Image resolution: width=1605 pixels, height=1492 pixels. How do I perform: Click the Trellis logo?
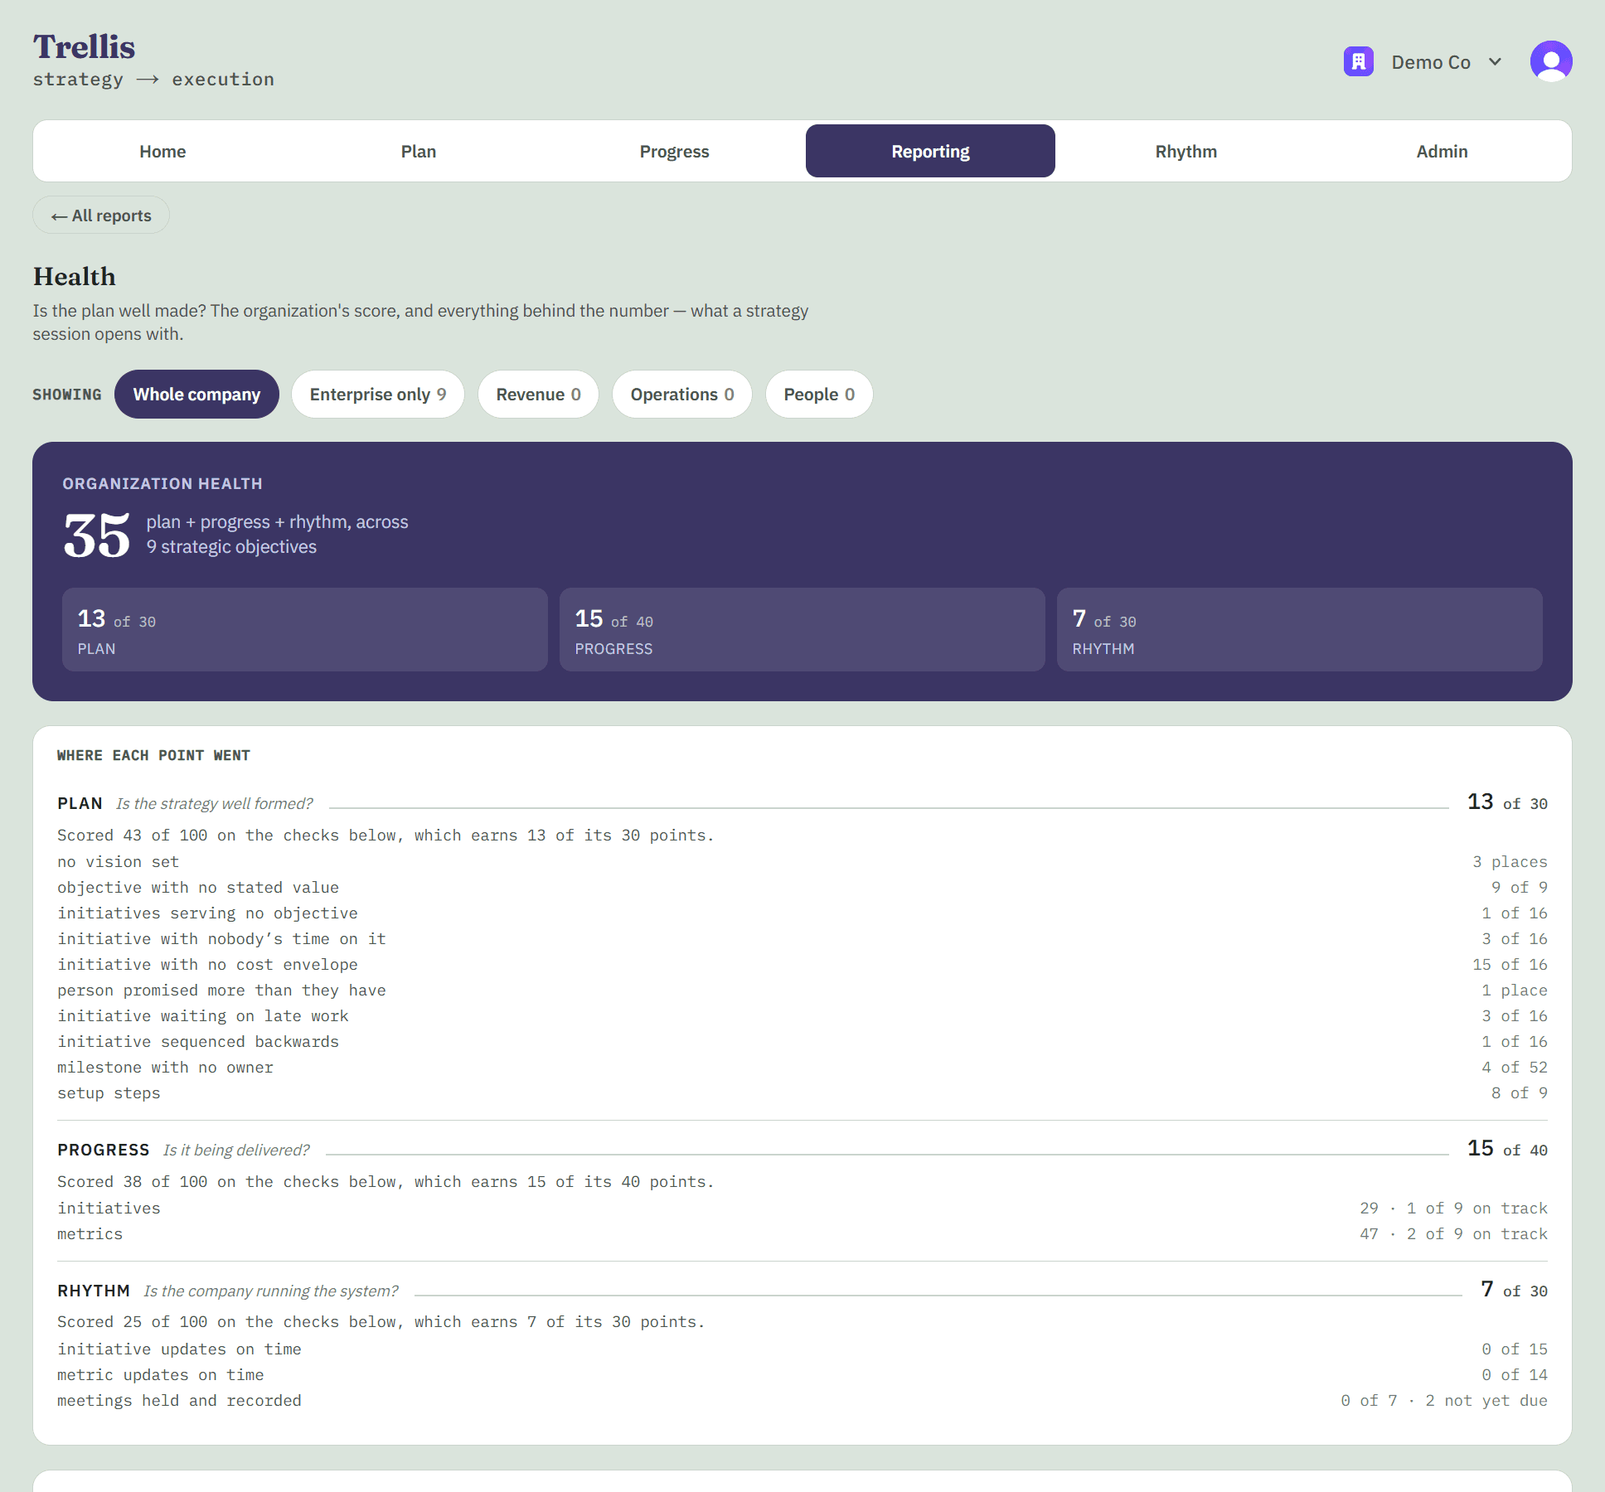[x=84, y=47]
